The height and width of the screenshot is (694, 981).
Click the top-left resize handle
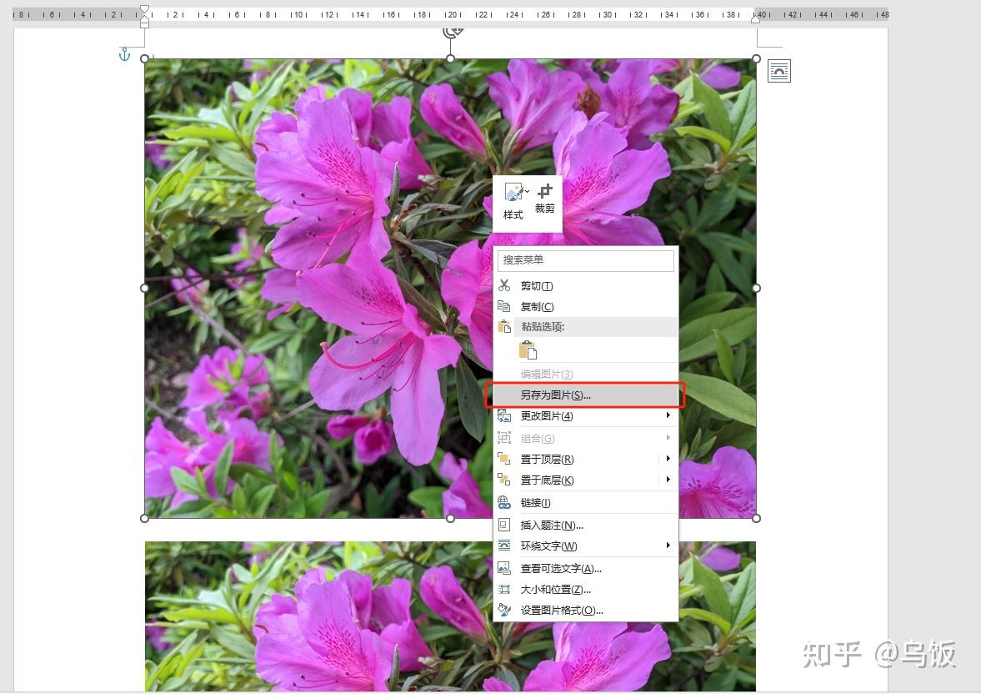tap(144, 59)
